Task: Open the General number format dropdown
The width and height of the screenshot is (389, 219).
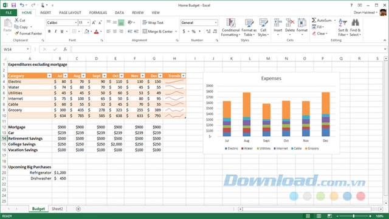Action: click(x=216, y=23)
